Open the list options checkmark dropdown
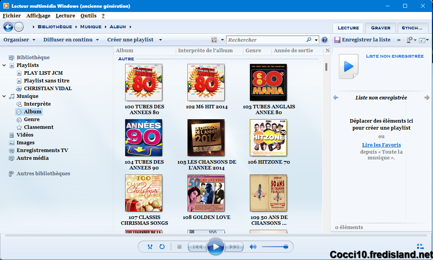The width and height of the screenshot is (433, 260). [424, 40]
